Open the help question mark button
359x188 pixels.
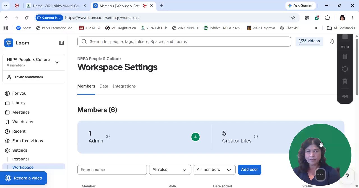tap(347, 176)
